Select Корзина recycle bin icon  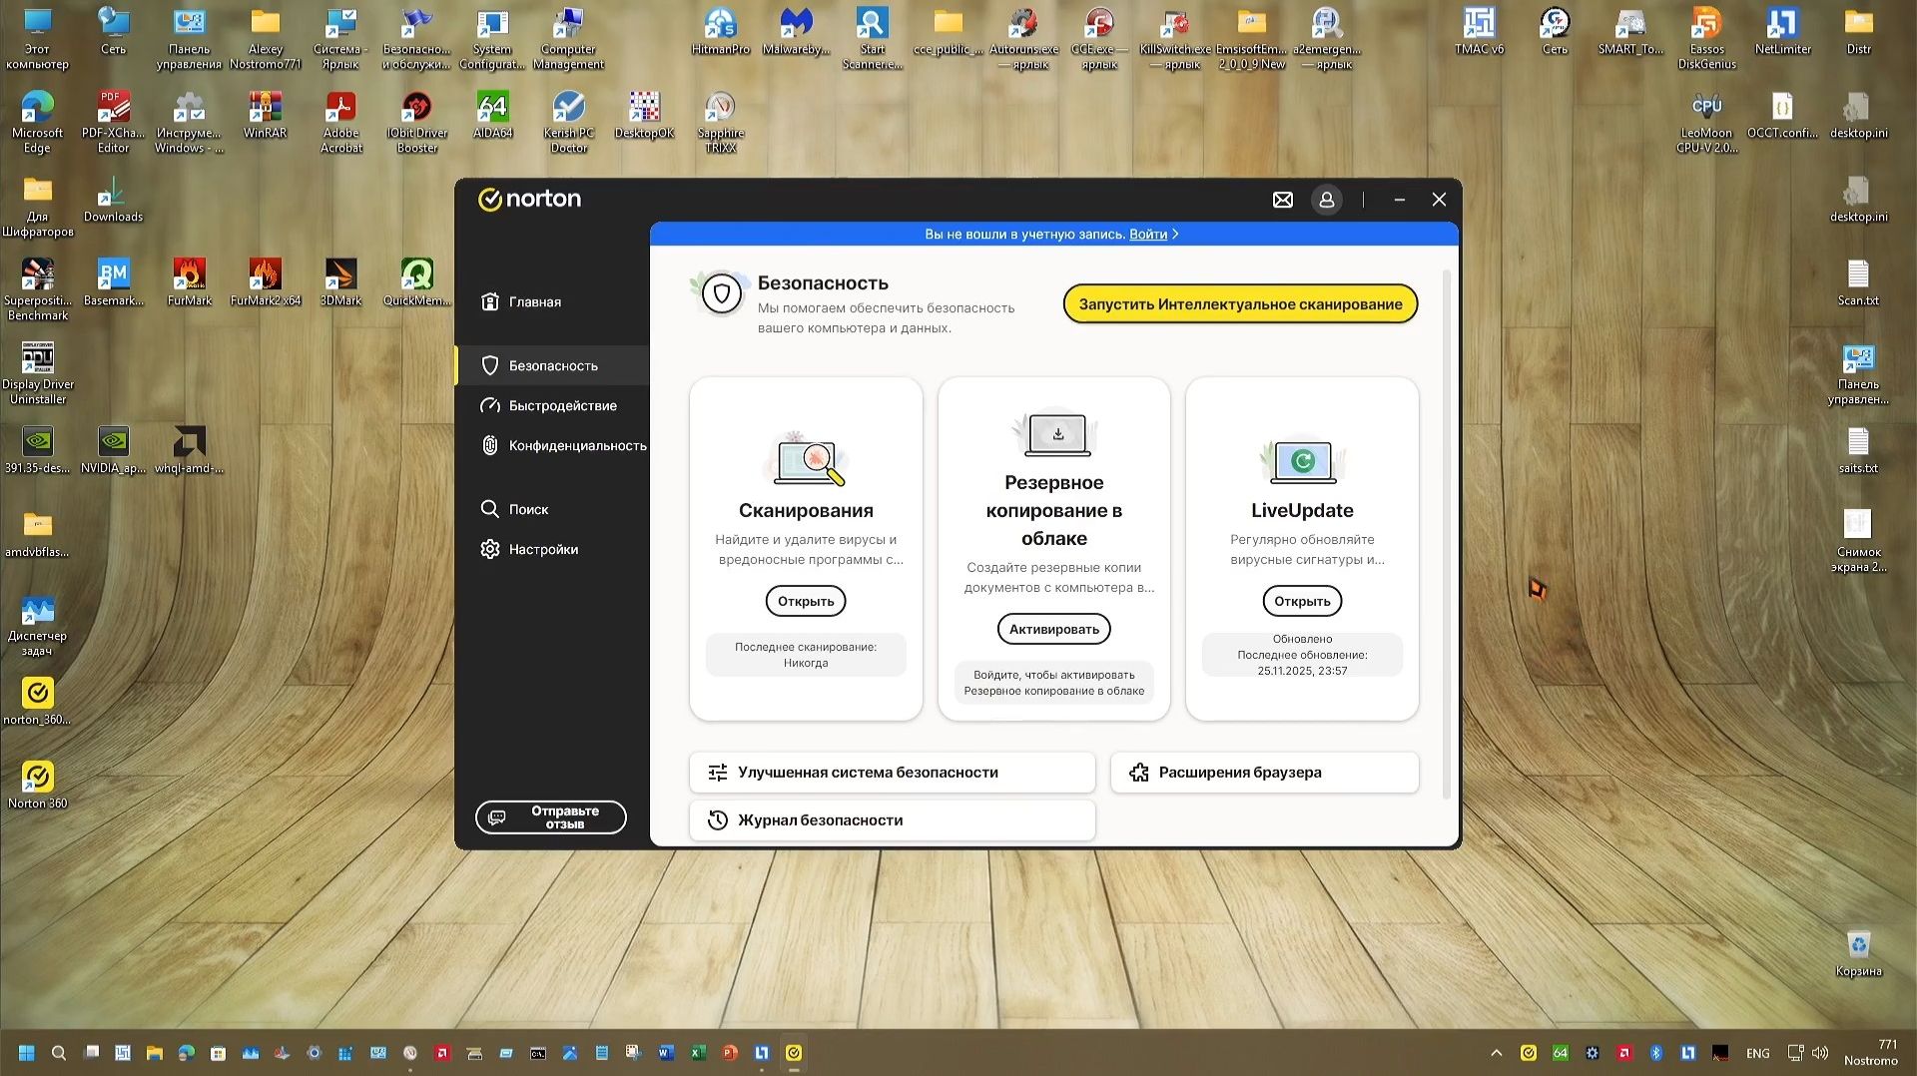coord(1858,952)
